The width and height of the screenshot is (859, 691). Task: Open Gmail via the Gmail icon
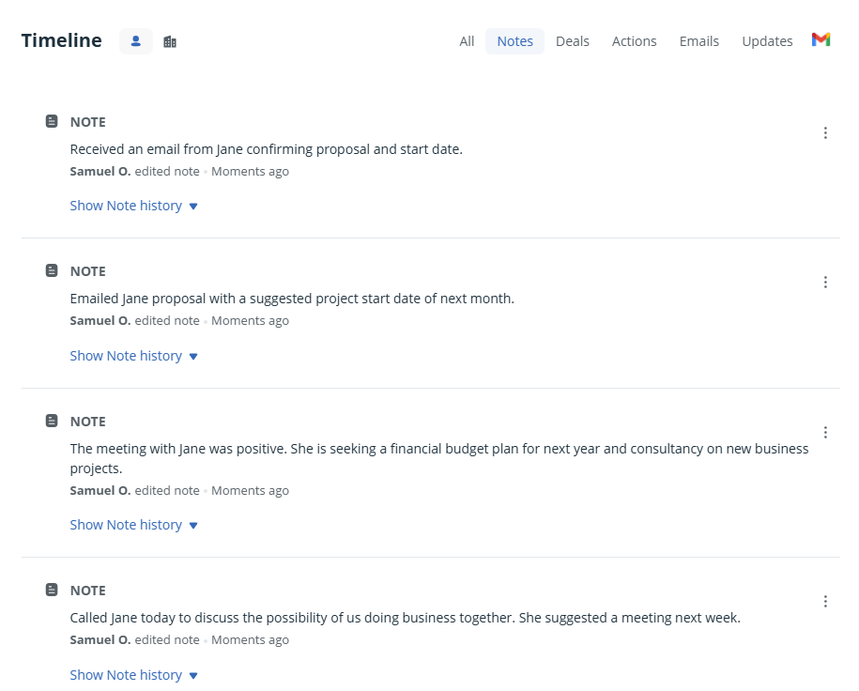[x=821, y=40]
